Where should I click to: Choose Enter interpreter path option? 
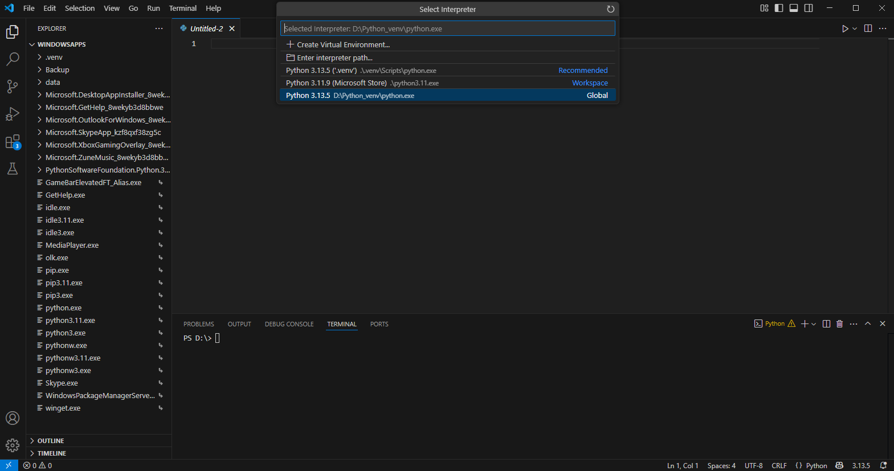click(448, 58)
